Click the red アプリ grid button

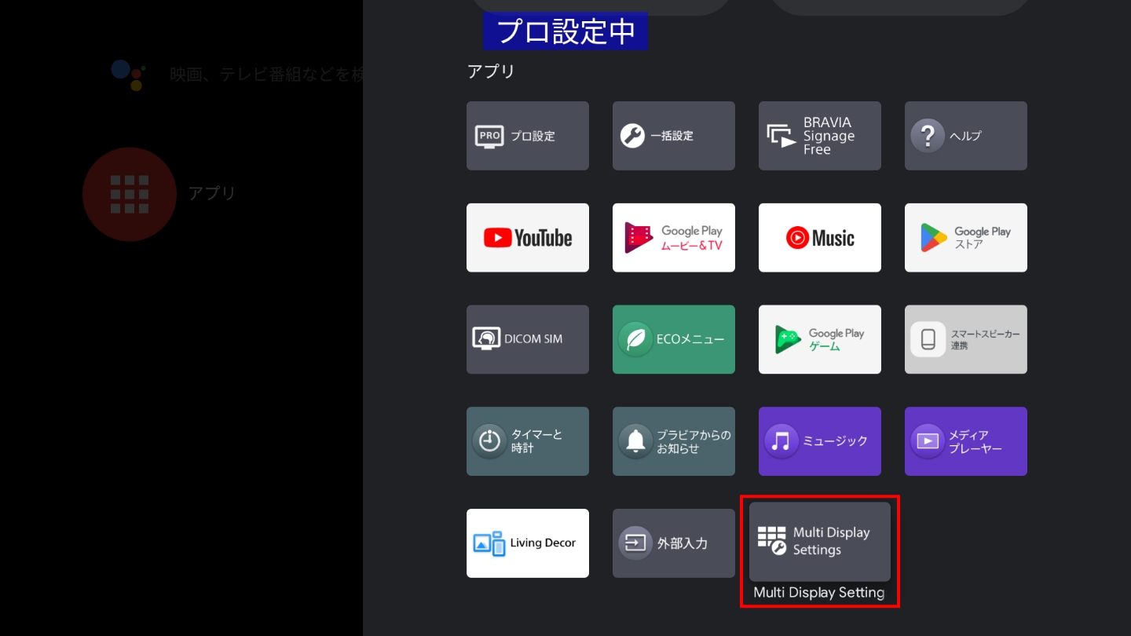coord(129,194)
